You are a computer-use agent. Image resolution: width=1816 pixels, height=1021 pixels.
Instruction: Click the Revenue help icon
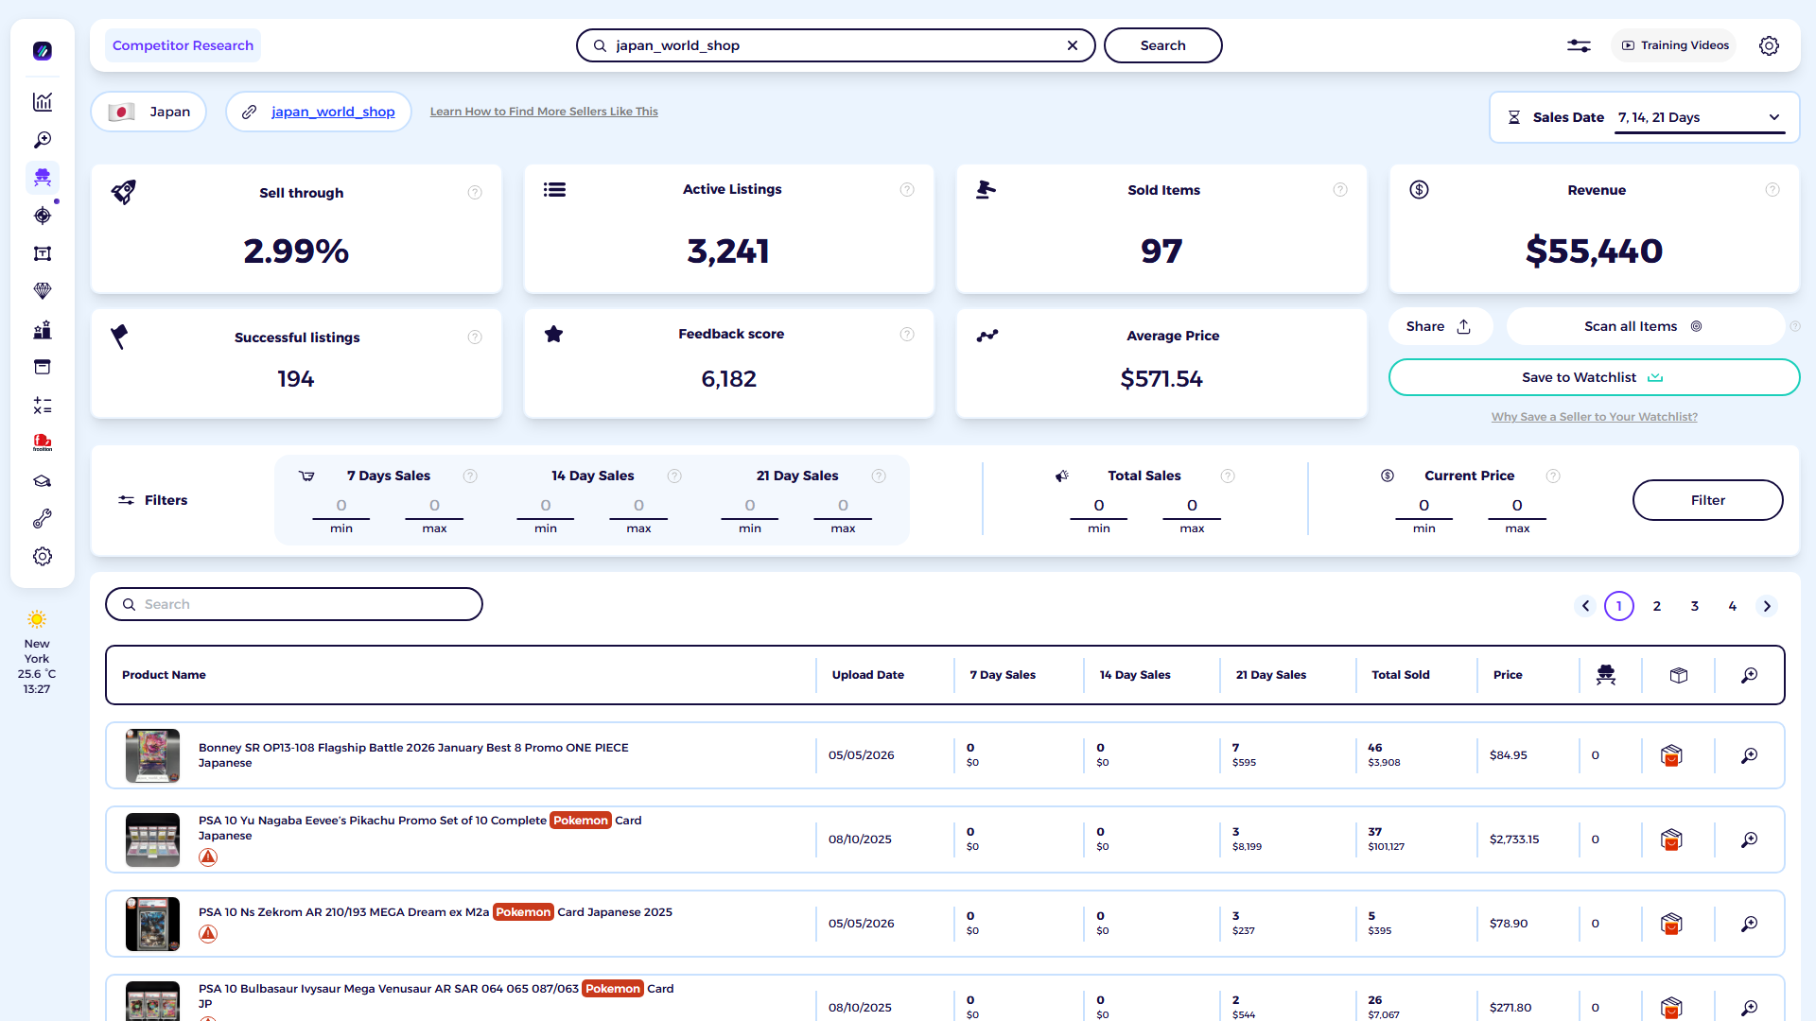[1772, 190]
